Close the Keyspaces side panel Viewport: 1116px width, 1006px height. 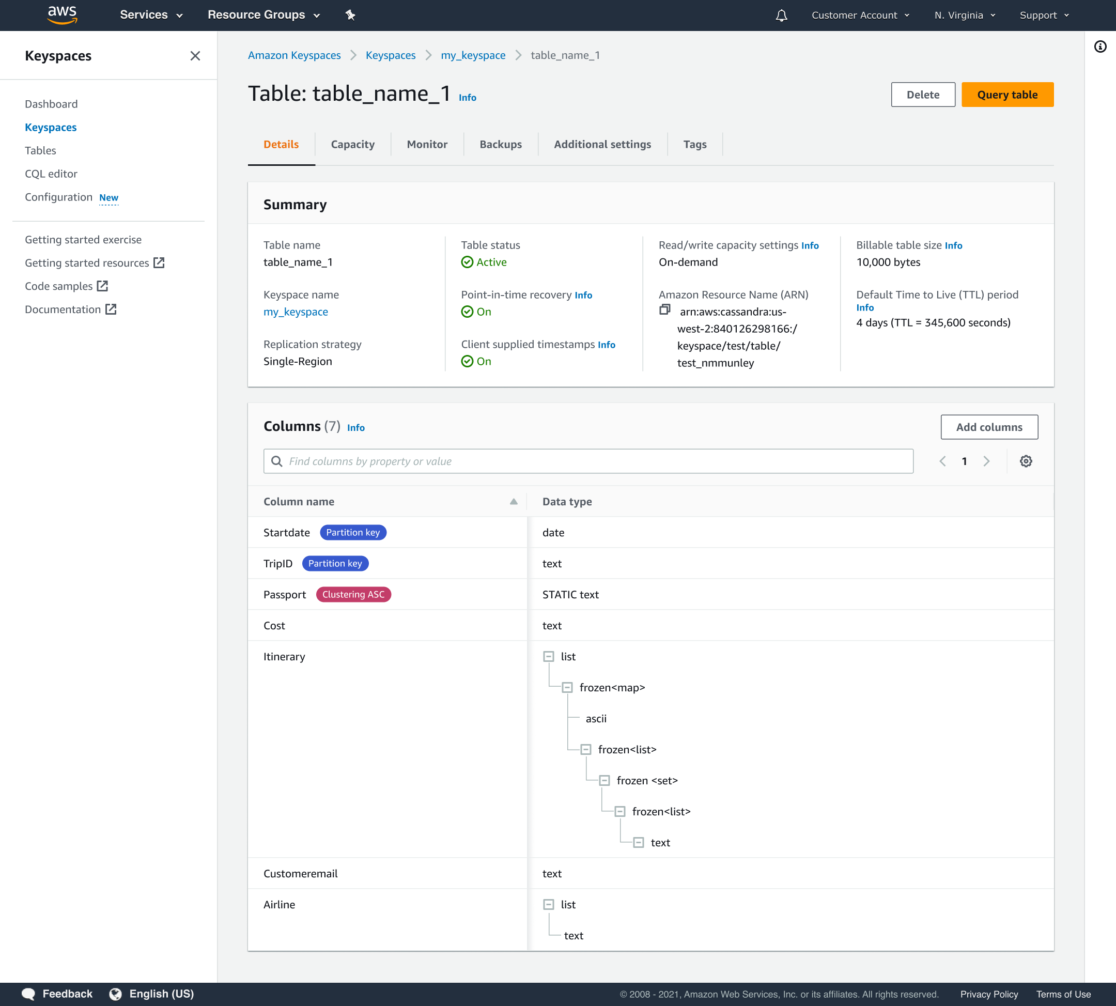(195, 56)
